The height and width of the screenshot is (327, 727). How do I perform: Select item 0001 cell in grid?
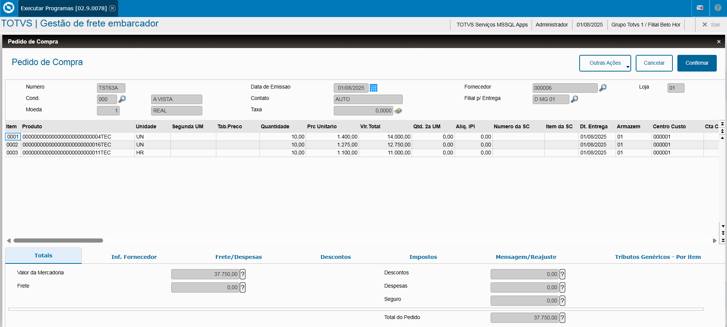point(13,137)
